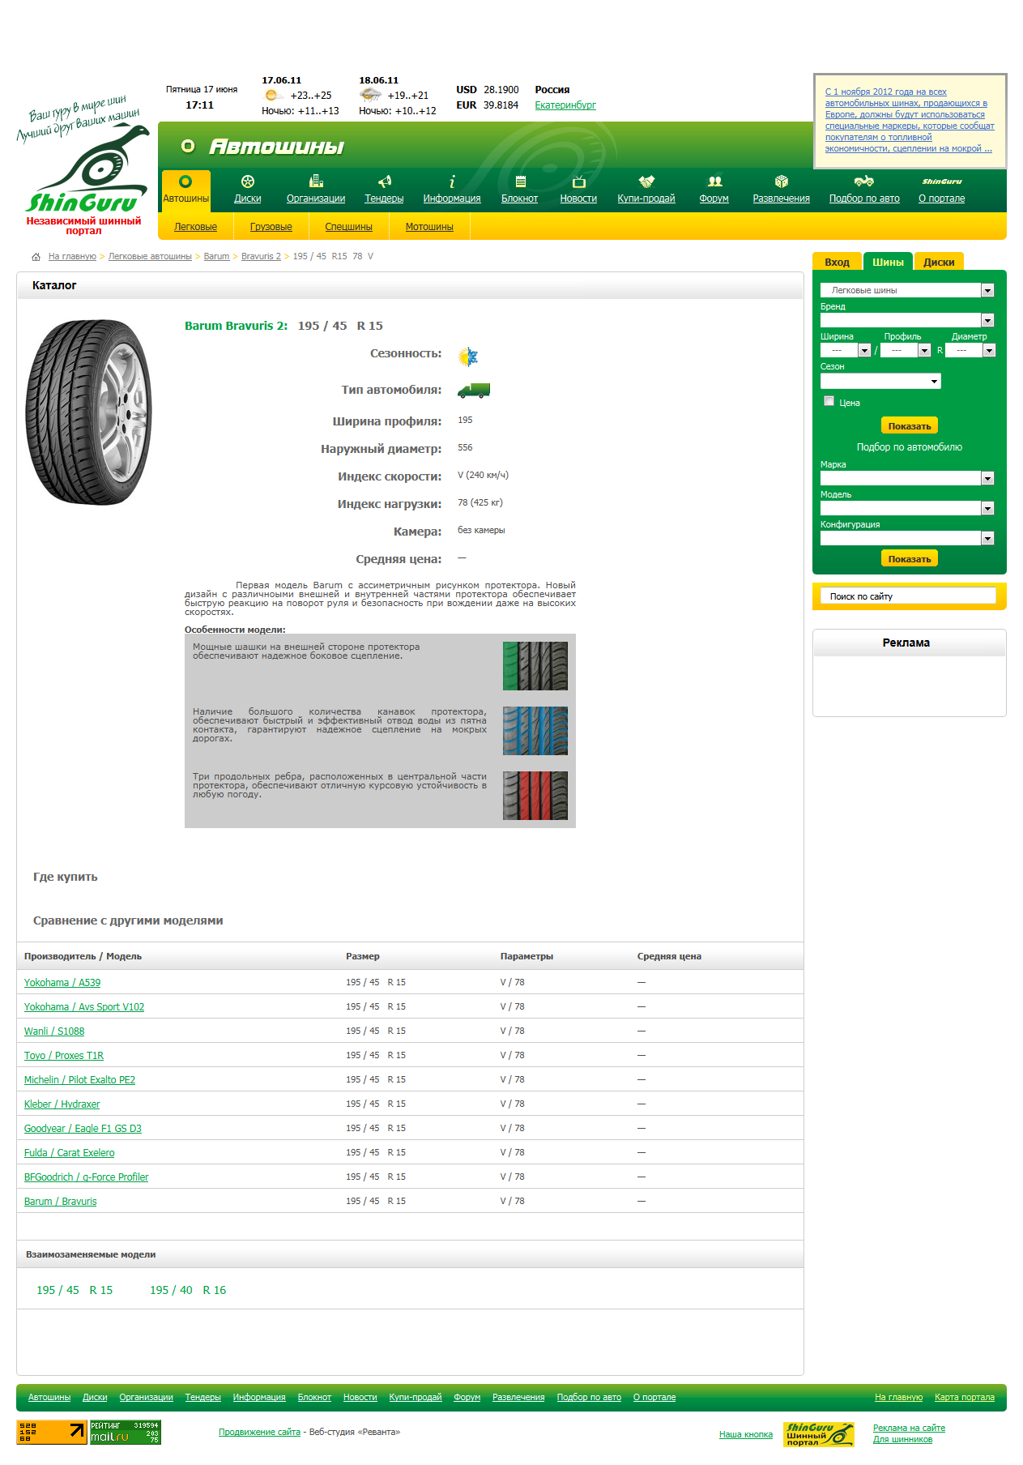The image size is (1023, 1465).
Task: Click the season sun-snowflake icon
Action: click(468, 357)
